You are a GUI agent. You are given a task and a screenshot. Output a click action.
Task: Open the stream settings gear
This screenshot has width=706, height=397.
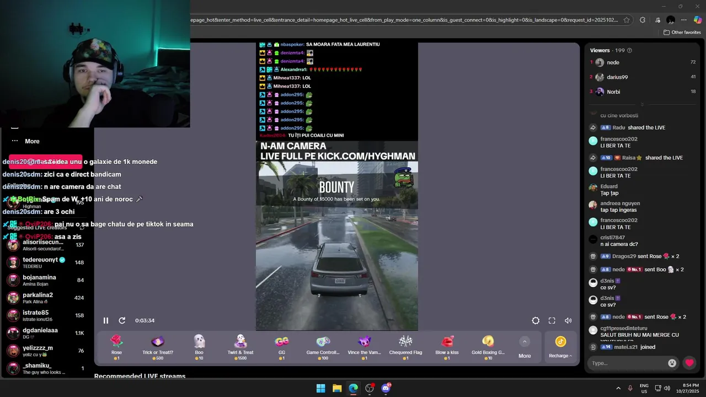(536, 320)
